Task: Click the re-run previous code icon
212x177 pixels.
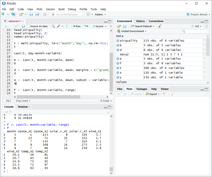Action: [x=86, y=26]
